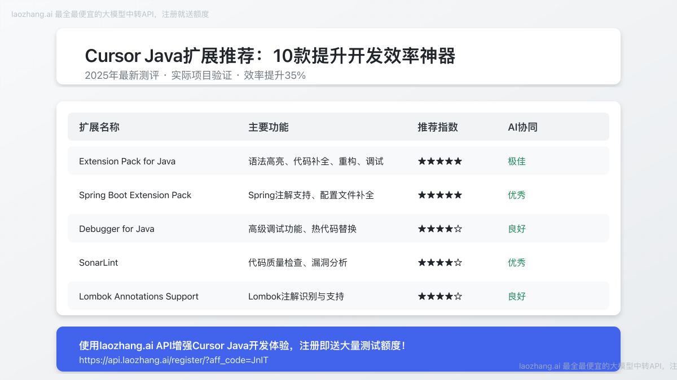Click "Spring注解支持、配置文件补全" feature cell

(x=311, y=195)
